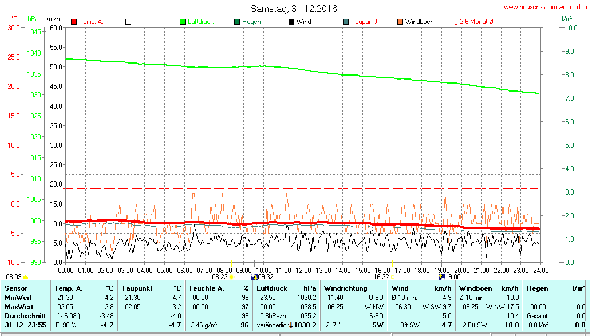Click the sunrise marker at 08:23
Screen dimensions: 592x336
231,276
